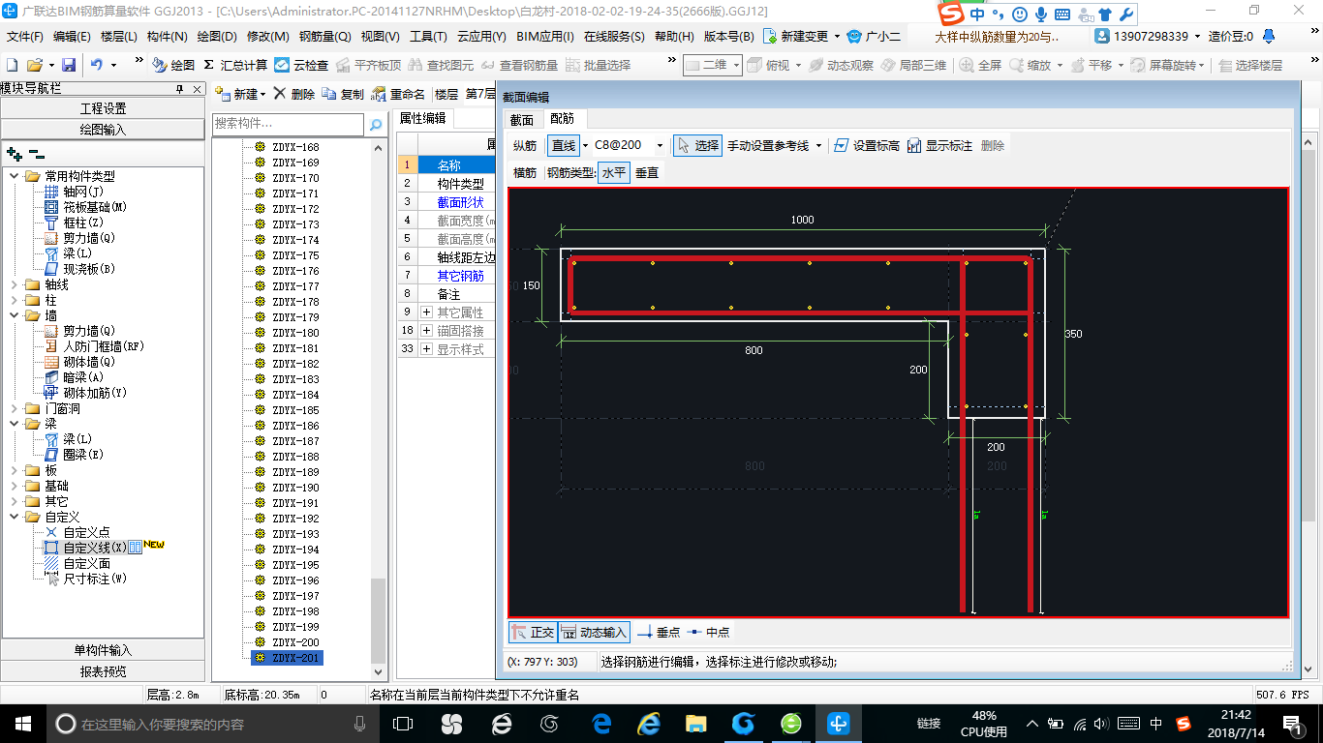This screenshot has width=1323, height=743.
Task: Click 纵筋 longitudinal rebar button
Action: (x=524, y=145)
